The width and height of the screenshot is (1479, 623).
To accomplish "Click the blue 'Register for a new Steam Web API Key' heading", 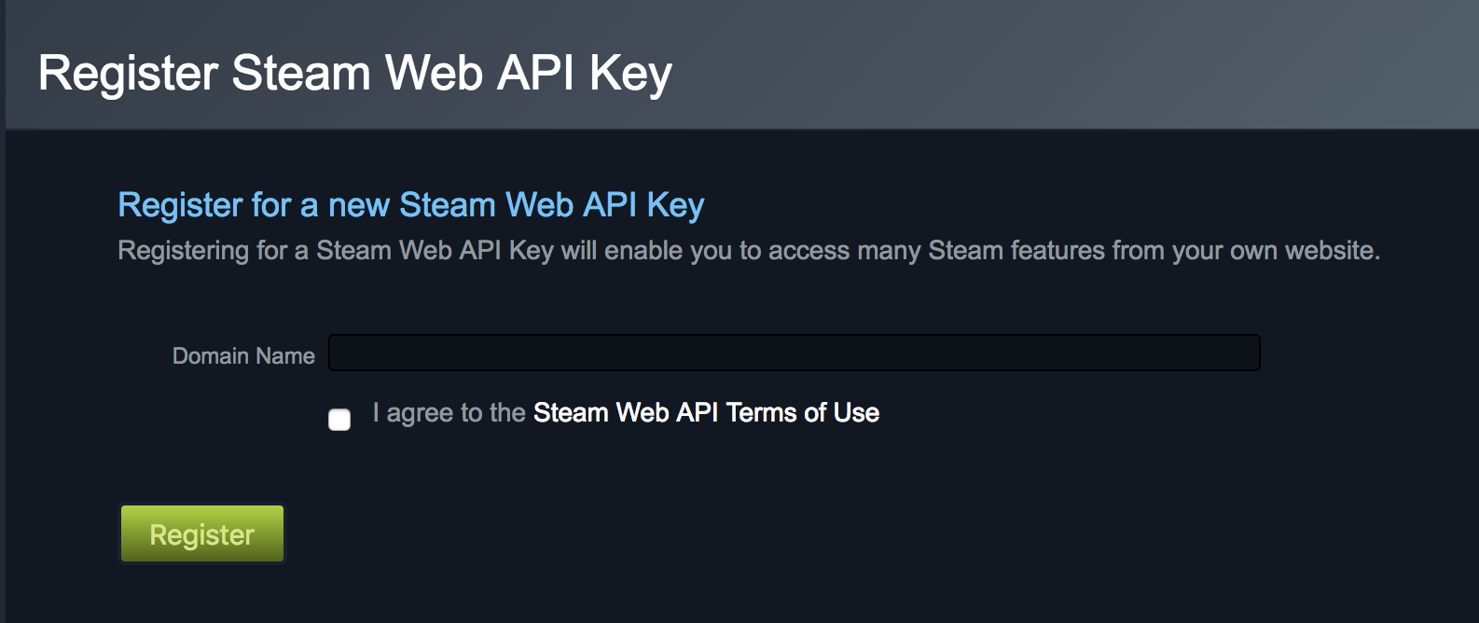I will pos(410,204).
